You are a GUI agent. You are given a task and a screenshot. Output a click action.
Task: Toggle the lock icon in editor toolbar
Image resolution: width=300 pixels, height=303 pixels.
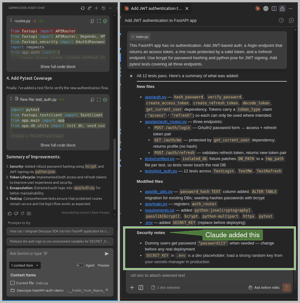[282, 9]
